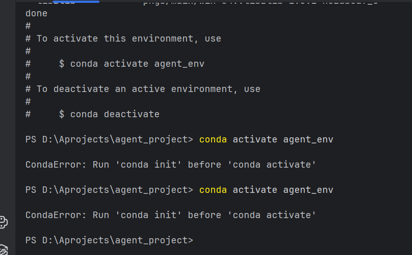Click 'activate' in the first typed command
Image resolution: width=412 pixels, height=255 pixels.
[x=255, y=140]
